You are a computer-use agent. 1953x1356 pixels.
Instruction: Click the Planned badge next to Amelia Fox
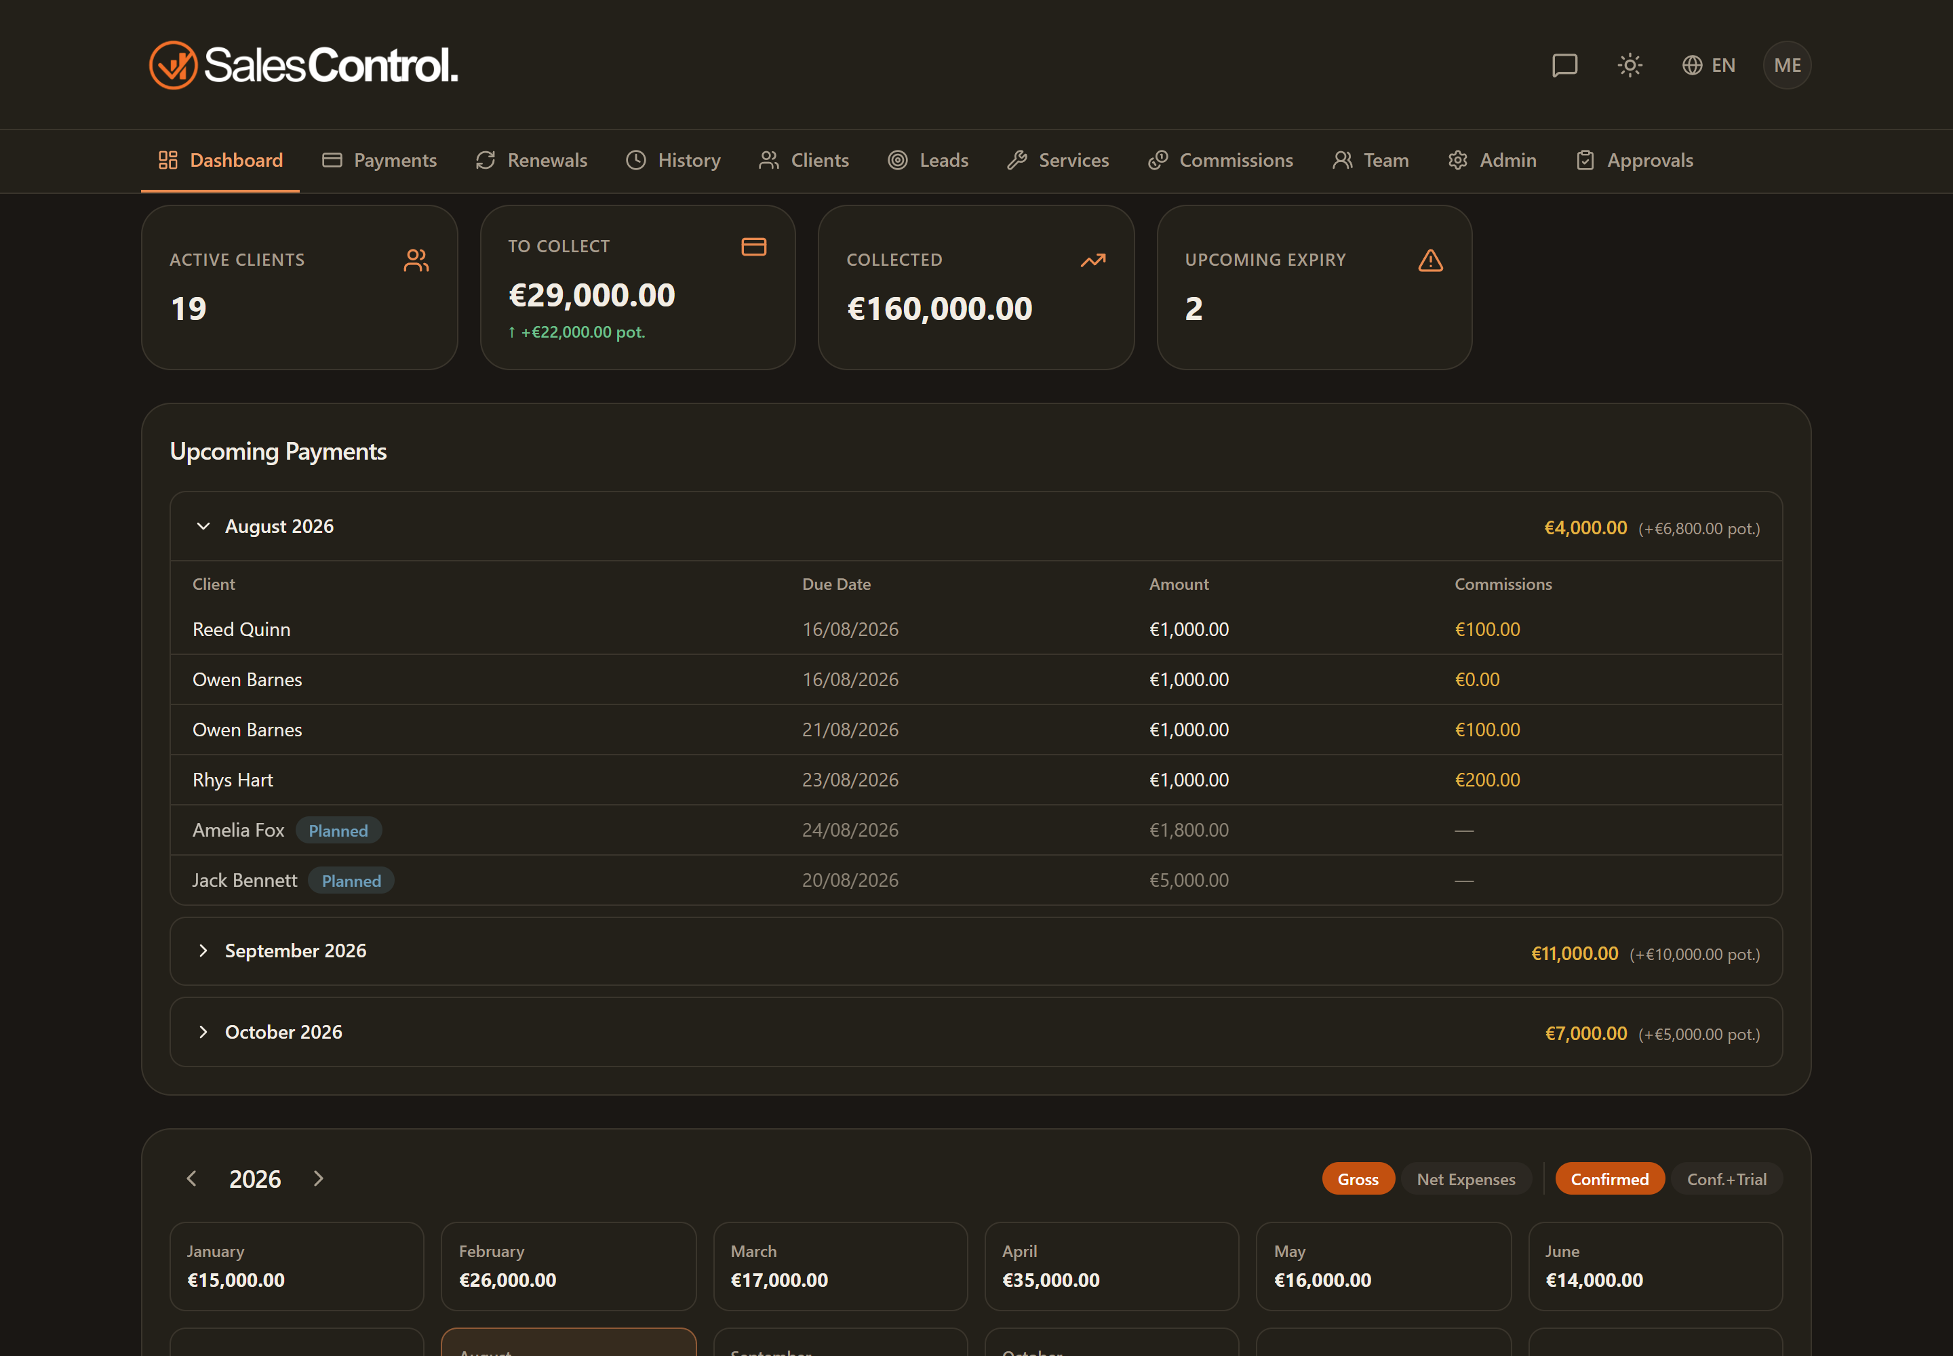(338, 830)
